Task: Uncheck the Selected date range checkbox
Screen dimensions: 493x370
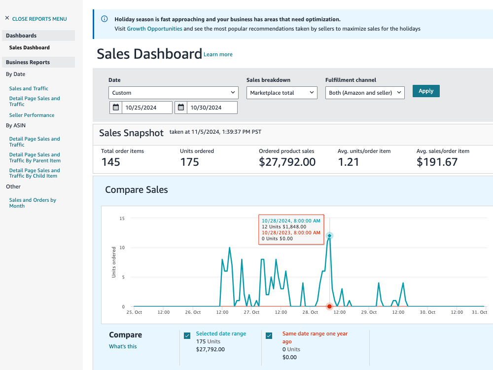Action: (187, 335)
